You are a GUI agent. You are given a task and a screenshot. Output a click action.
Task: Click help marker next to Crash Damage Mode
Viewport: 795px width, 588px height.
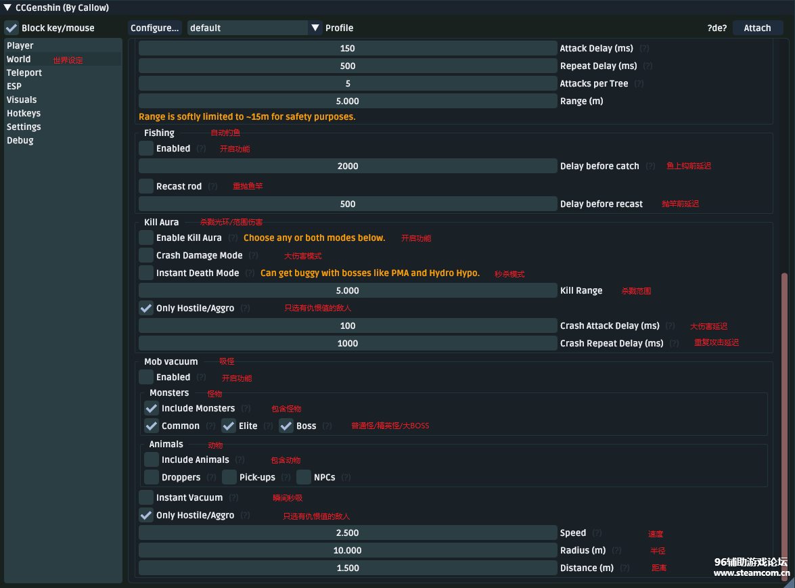pos(253,256)
